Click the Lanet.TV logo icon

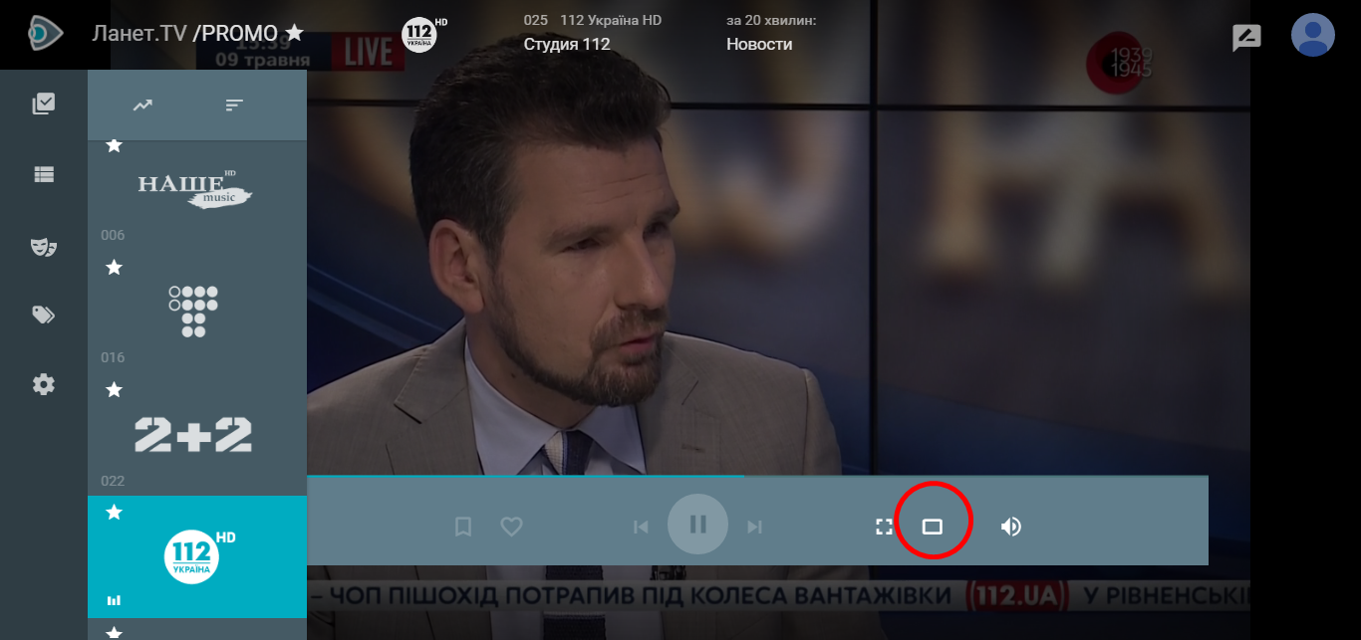(44, 34)
